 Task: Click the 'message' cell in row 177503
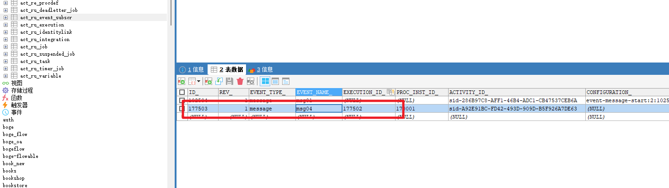272,109
